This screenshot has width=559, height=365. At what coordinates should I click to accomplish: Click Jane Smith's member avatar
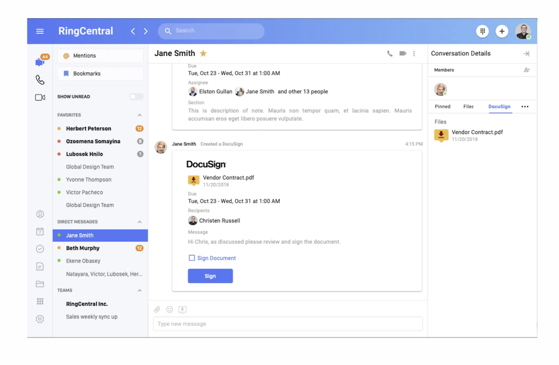440,89
